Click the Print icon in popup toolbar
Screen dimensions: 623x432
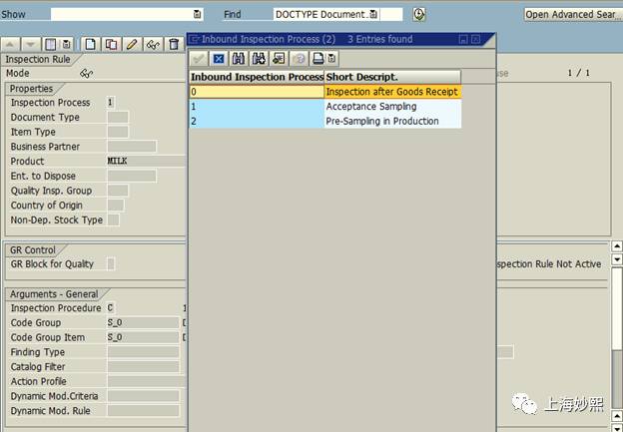click(x=317, y=59)
